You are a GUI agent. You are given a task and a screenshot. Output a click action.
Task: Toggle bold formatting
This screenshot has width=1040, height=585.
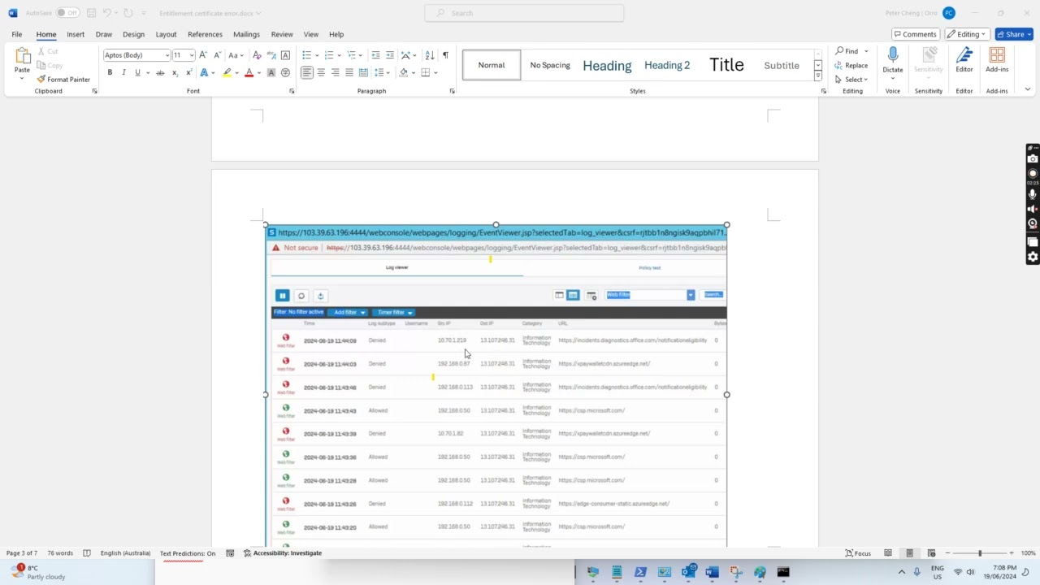click(110, 72)
